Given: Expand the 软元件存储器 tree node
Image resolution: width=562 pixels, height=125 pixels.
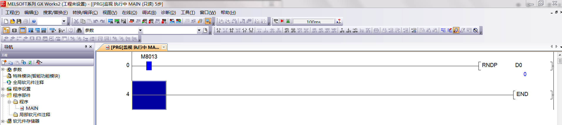Looking at the screenshot, I should 3,121.
